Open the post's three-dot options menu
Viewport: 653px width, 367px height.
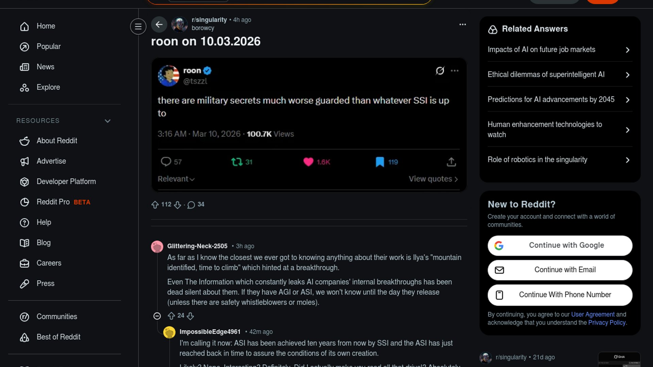tap(463, 24)
